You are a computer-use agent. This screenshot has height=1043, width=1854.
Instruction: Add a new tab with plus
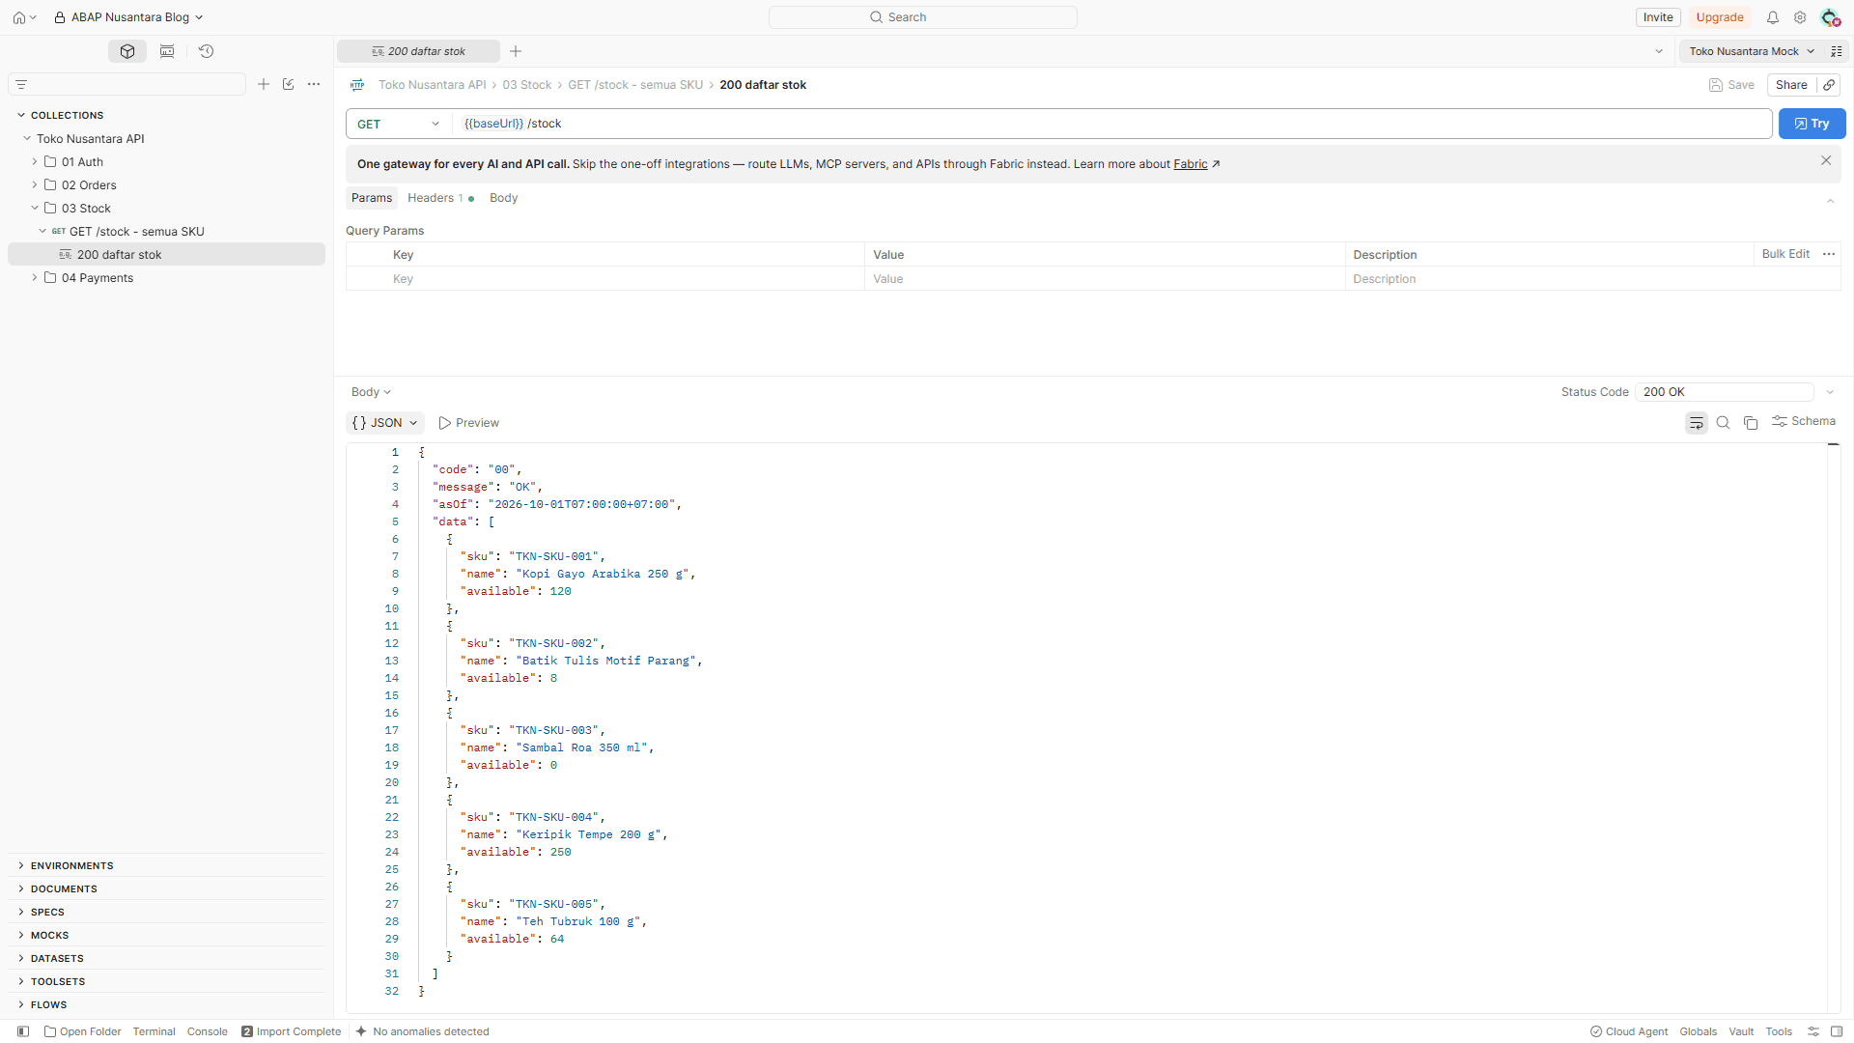(x=516, y=51)
